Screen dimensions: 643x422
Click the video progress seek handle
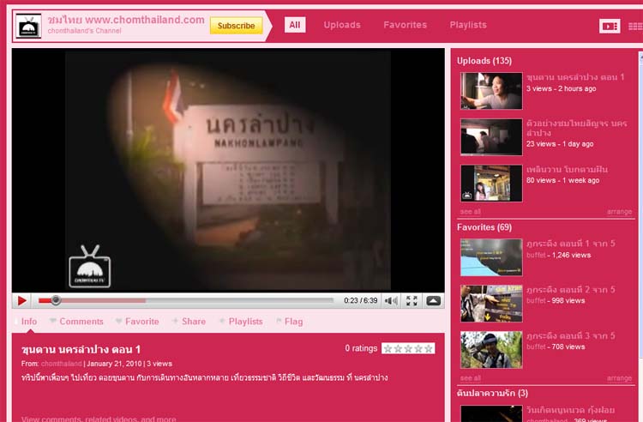pos(56,300)
